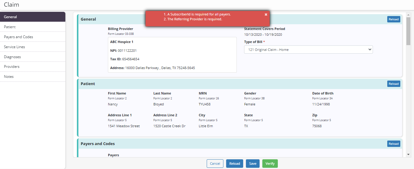This screenshot has width=414, height=169.
Task: Navigate to Service Lines section
Action: [33, 47]
